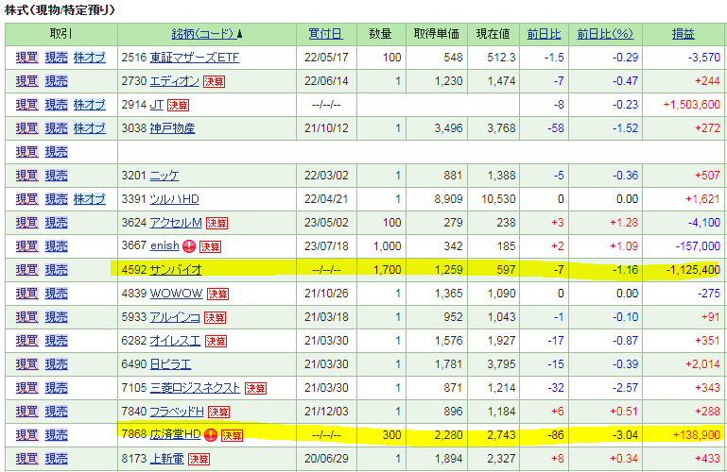
Task: Click the red alert icon next to enish
Action: point(189,246)
